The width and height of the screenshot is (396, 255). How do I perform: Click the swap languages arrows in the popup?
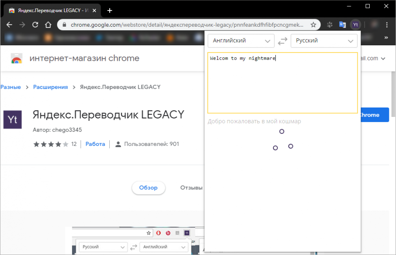(x=282, y=41)
